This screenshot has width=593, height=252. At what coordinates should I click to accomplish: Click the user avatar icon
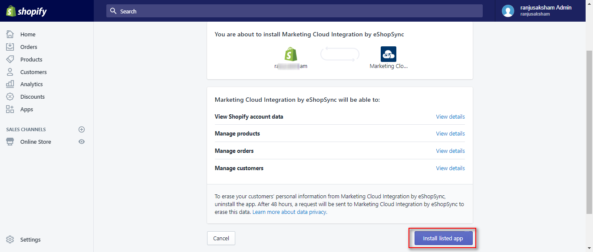[508, 11]
